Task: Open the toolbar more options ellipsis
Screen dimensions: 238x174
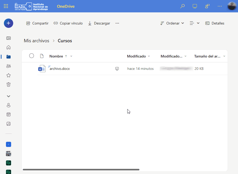Action: pos(117,23)
